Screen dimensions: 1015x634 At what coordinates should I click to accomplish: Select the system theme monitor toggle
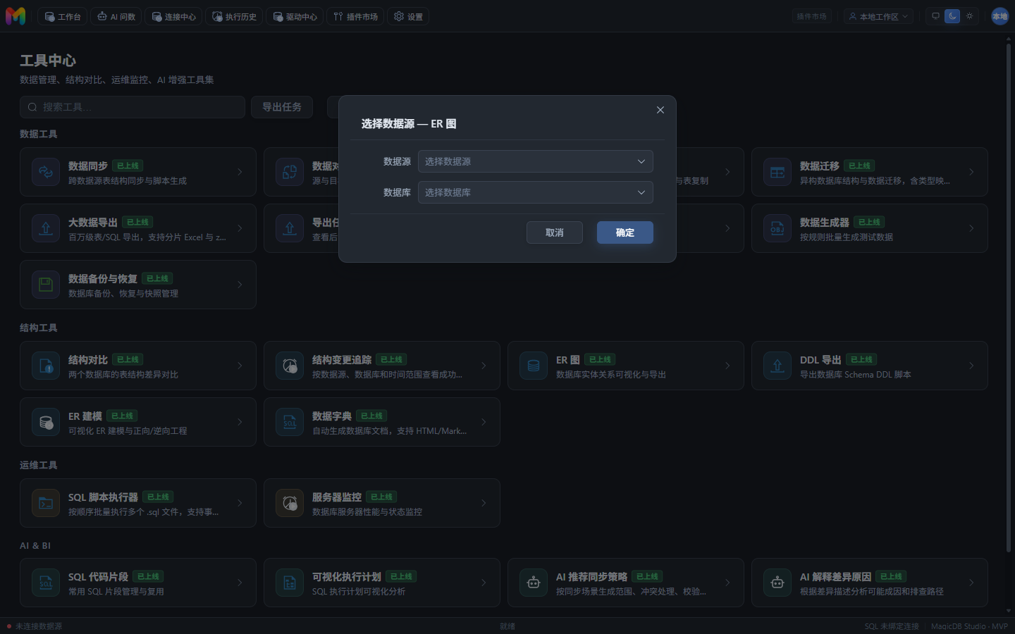[935, 16]
